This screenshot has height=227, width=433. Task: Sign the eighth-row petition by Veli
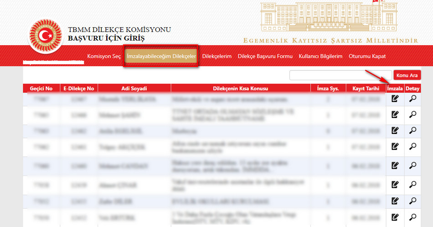(x=395, y=217)
